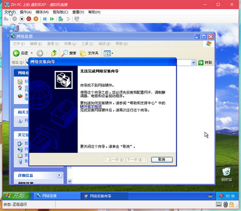This screenshot has width=241, height=211.
Task: Open the 回收站 desktop icon
Action: (x=227, y=174)
